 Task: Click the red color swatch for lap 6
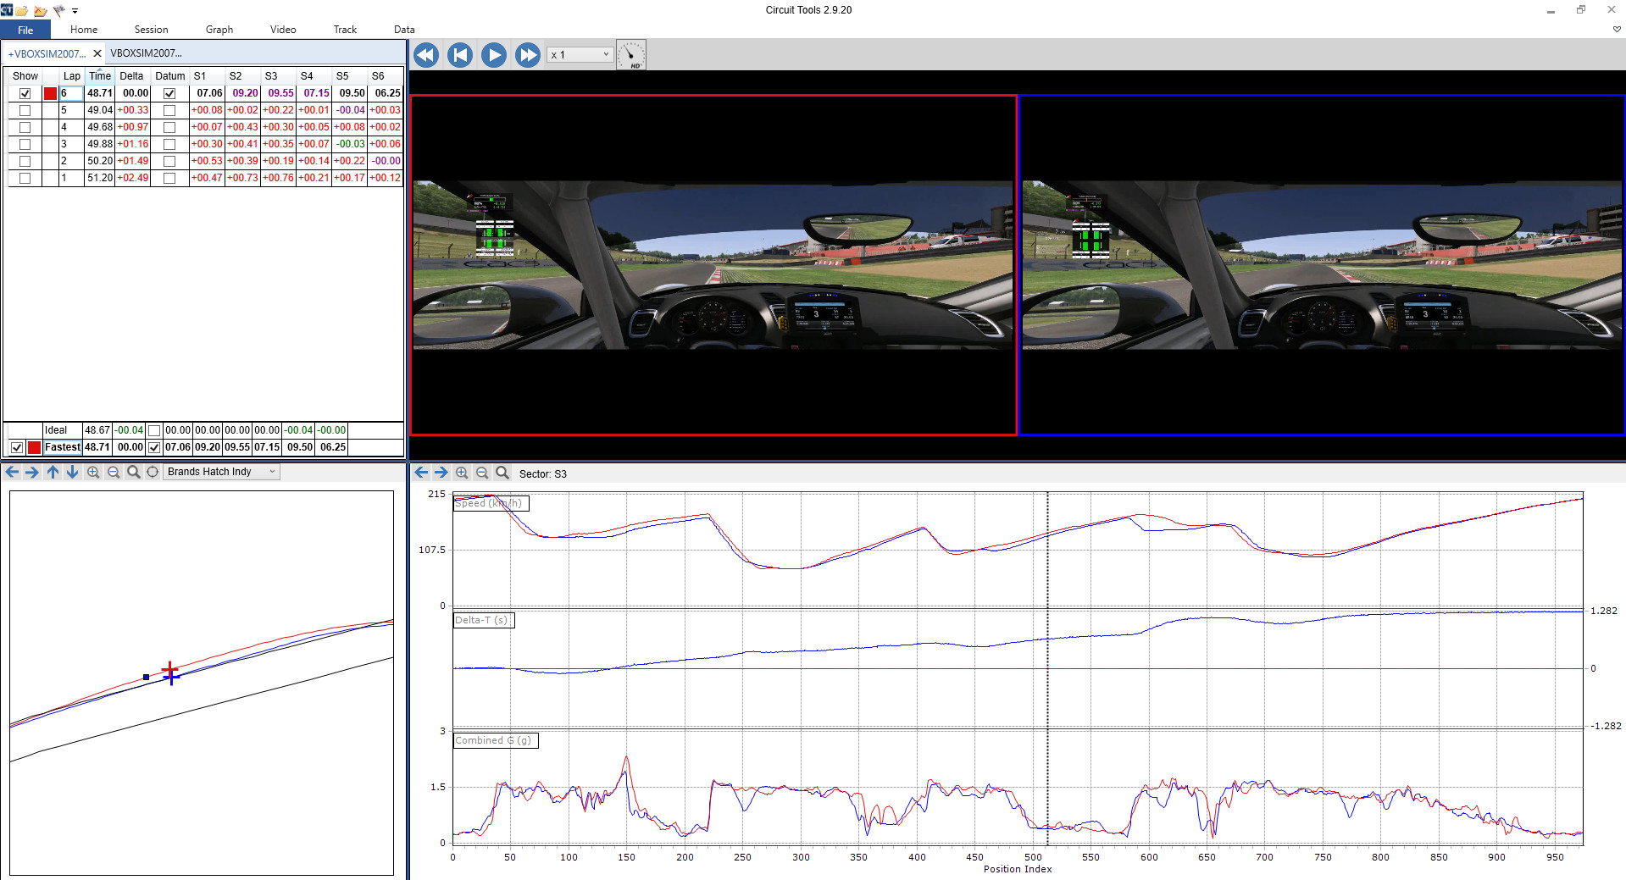(x=48, y=93)
